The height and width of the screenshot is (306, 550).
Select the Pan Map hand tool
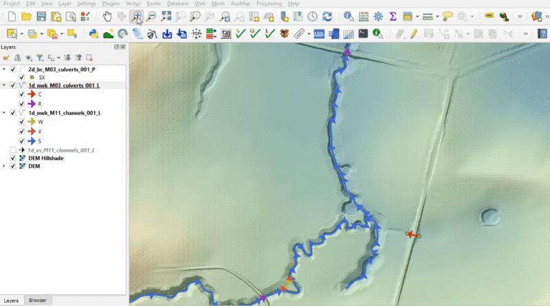tap(107, 16)
